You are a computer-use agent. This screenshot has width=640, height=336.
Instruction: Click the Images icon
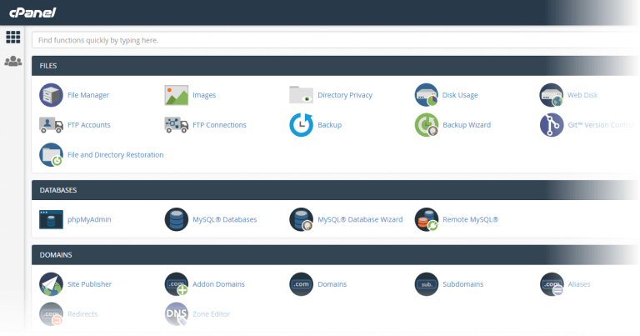click(177, 95)
